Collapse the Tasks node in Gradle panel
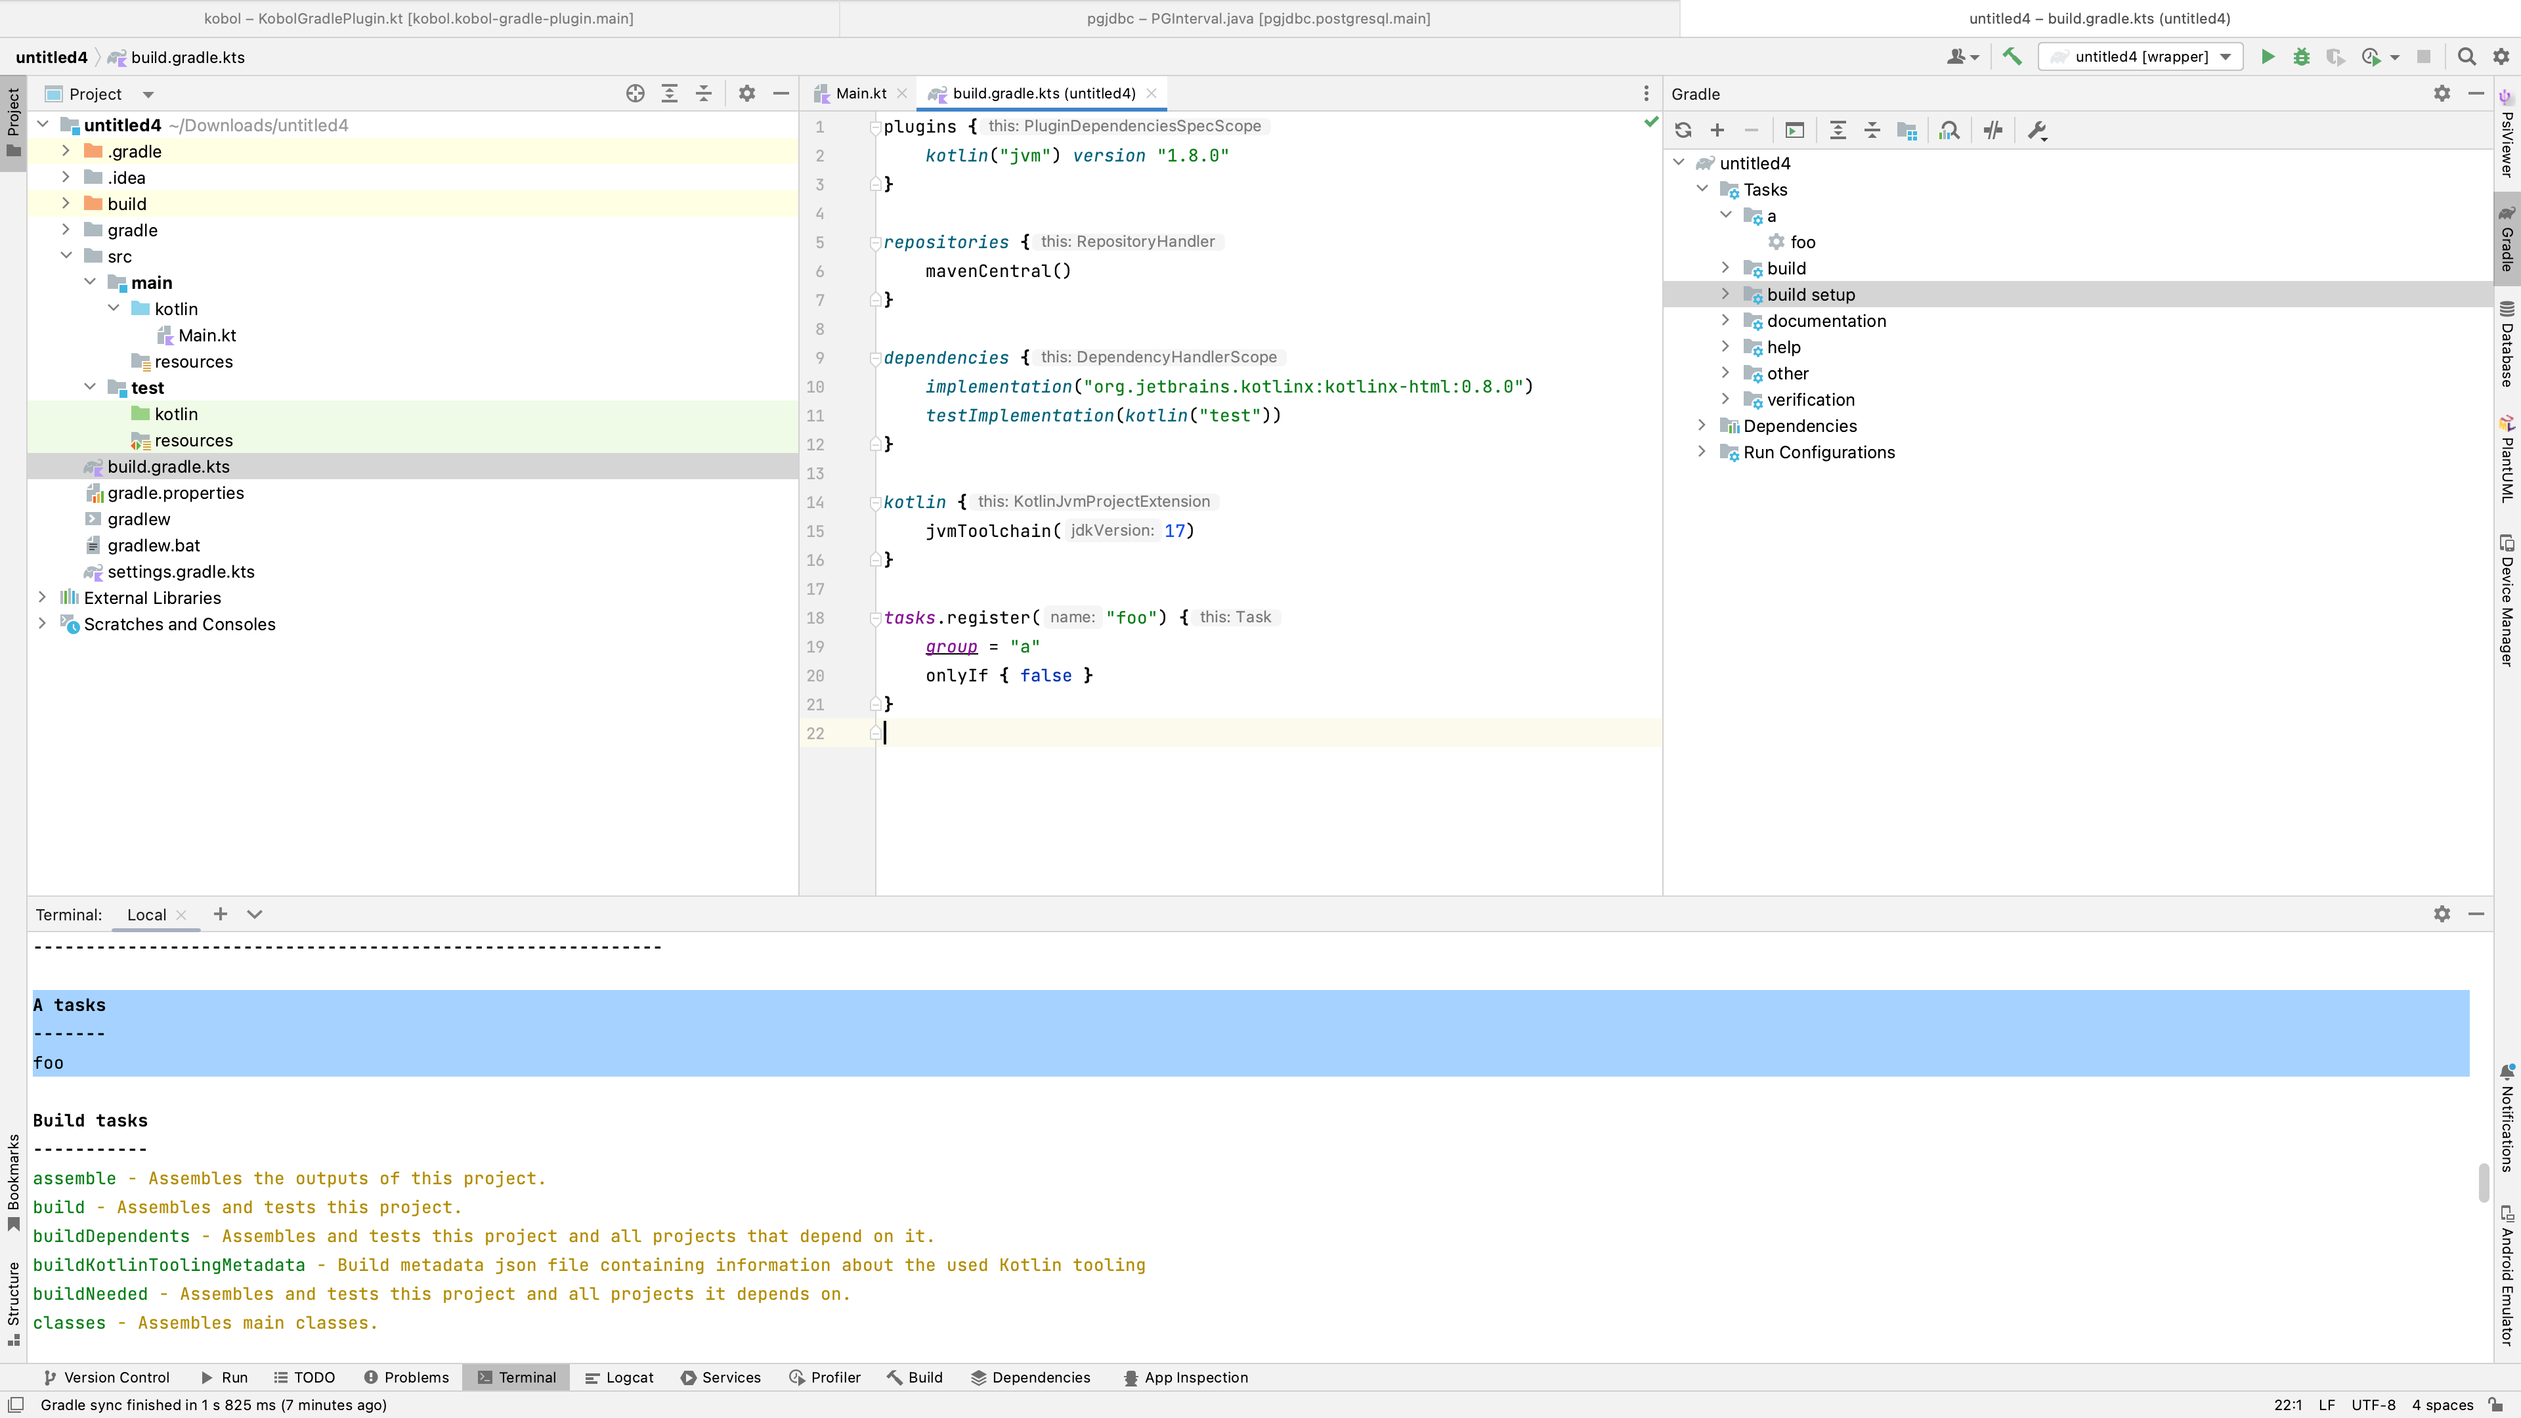2521x1418 pixels. click(x=1703, y=189)
